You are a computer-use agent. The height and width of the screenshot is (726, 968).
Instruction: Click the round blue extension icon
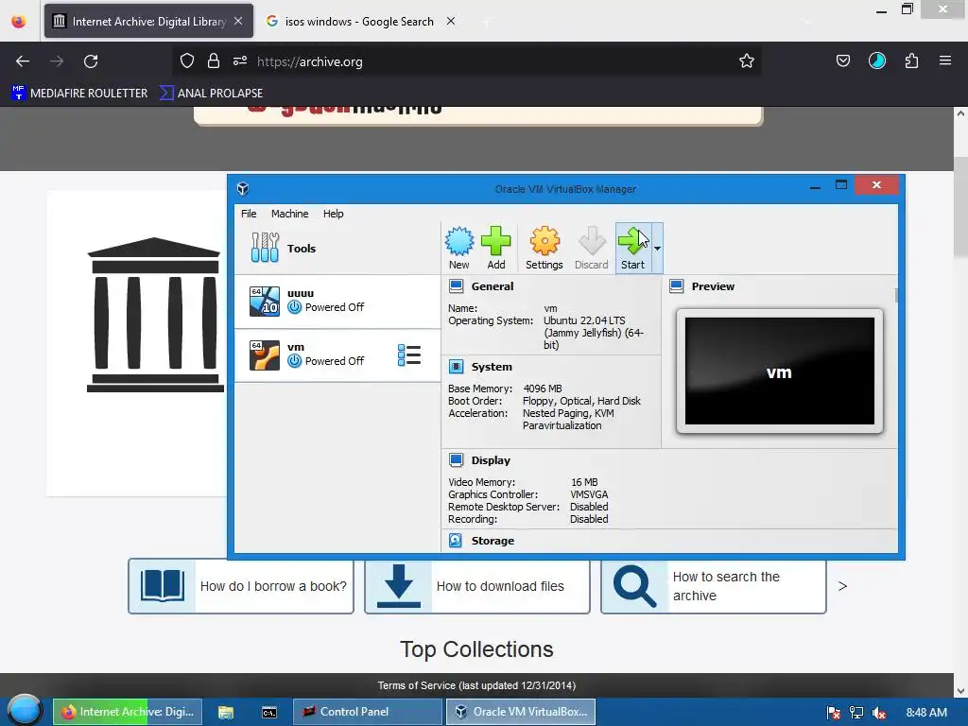(x=876, y=60)
